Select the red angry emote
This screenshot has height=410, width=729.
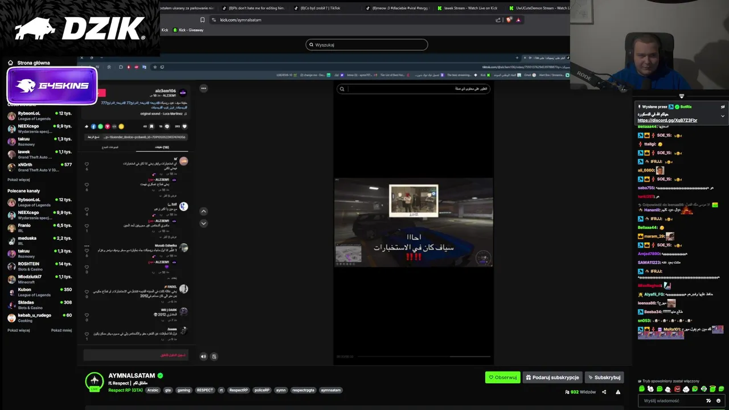(677, 389)
